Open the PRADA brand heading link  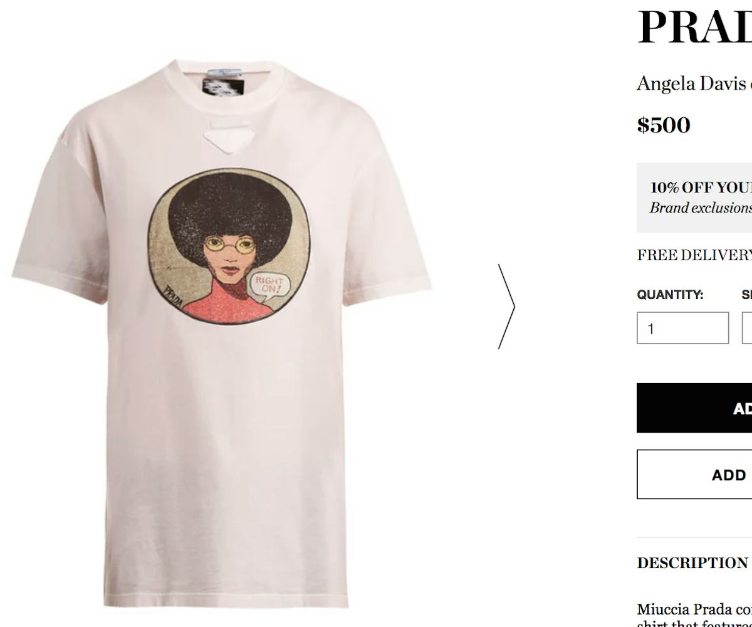click(x=694, y=27)
